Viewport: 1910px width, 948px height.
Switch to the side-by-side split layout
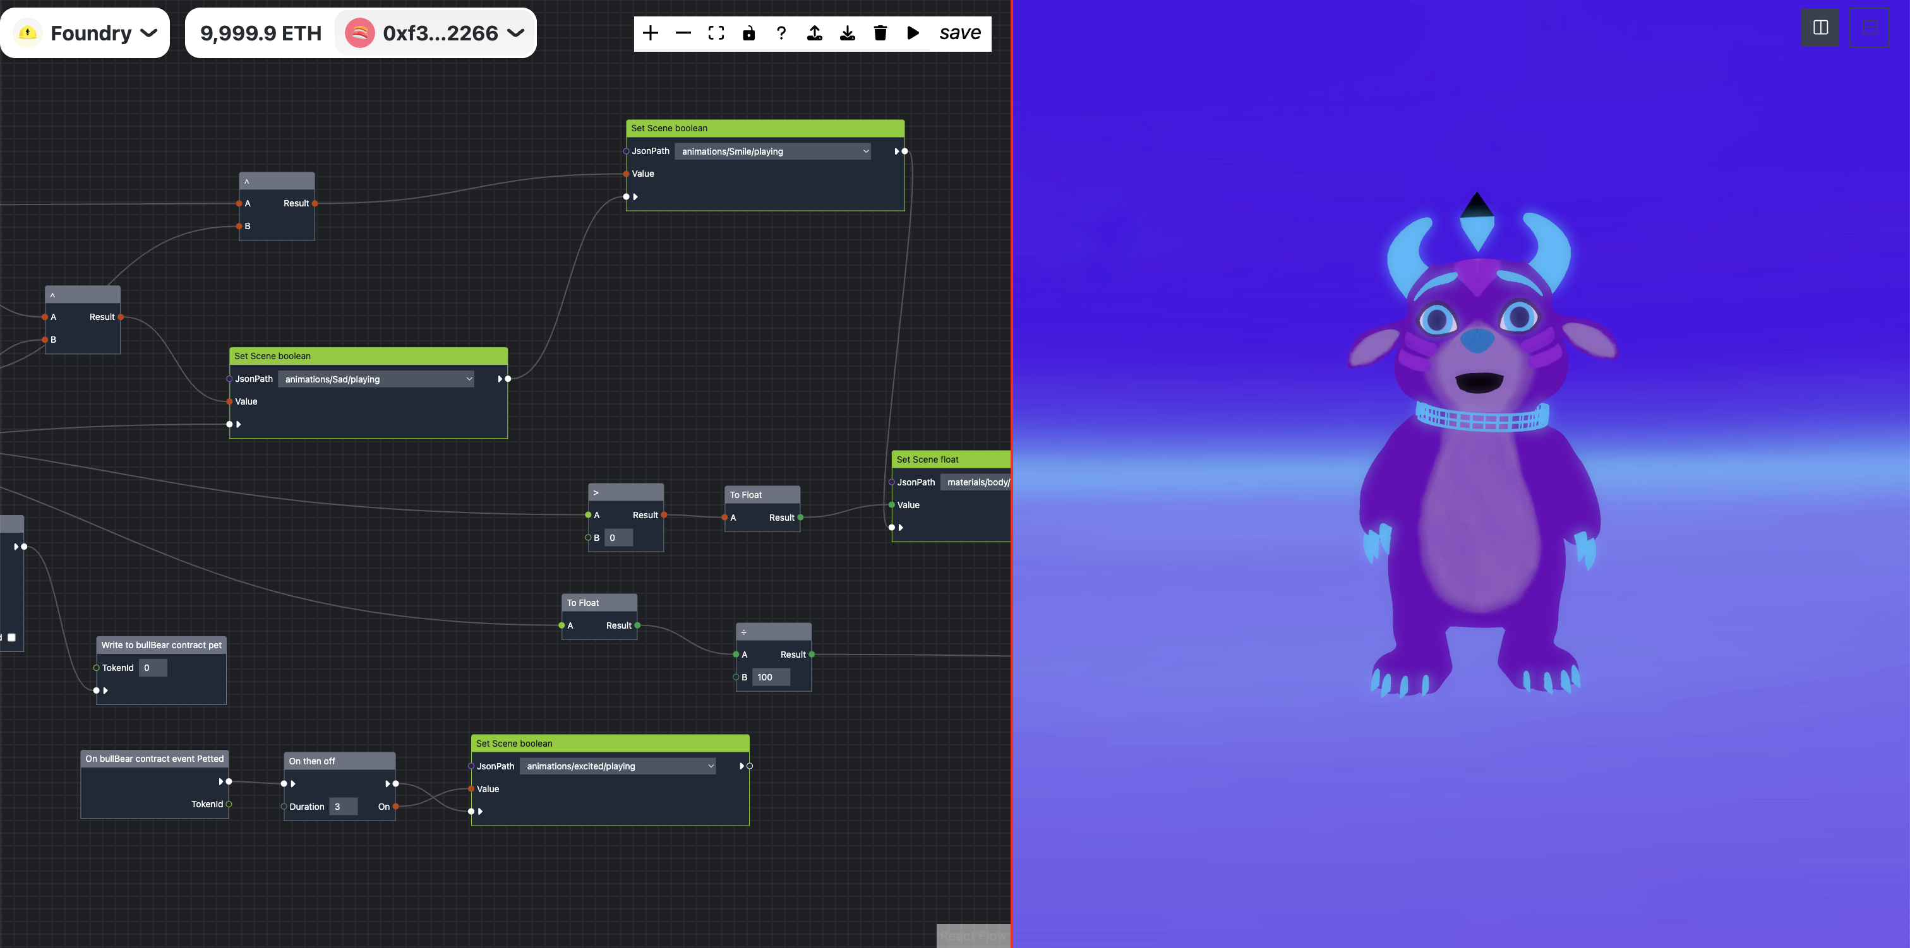point(1820,28)
